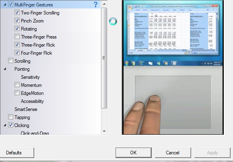
Task: Confirm settings with the OK button
Action: click(x=134, y=153)
